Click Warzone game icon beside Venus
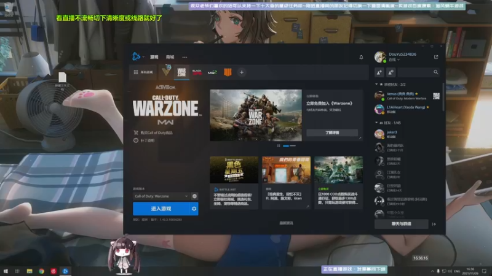The width and height of the screenshot is (492, 276). click(x=436, y=96)
